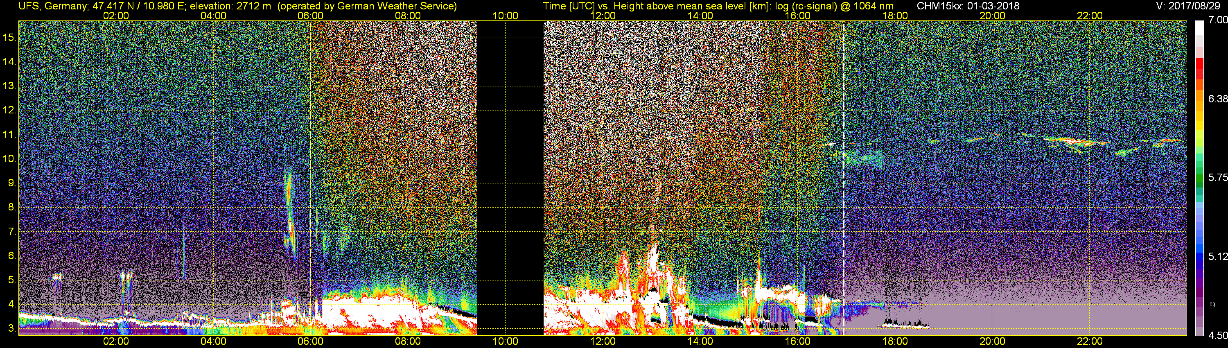
Task: Click the 5. km height axis label
Action: tap(12, 280)
